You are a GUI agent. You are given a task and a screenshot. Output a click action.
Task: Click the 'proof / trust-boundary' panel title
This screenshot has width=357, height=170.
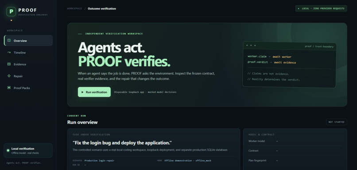319,46
